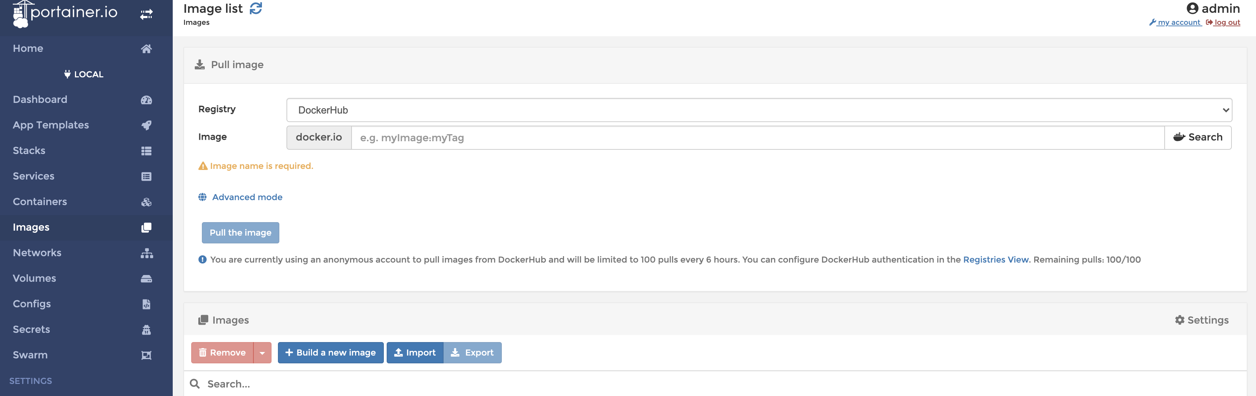Screen dimensions: 1256x396
Task: Open the Registries View link
Action: [x=995, y=260]
